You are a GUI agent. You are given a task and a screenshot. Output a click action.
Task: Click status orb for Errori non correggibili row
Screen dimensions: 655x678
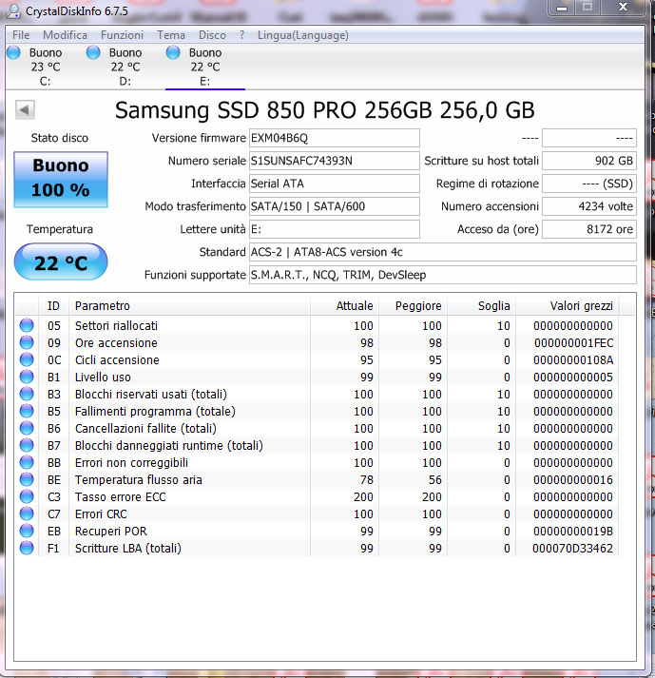tap(27, 462)
